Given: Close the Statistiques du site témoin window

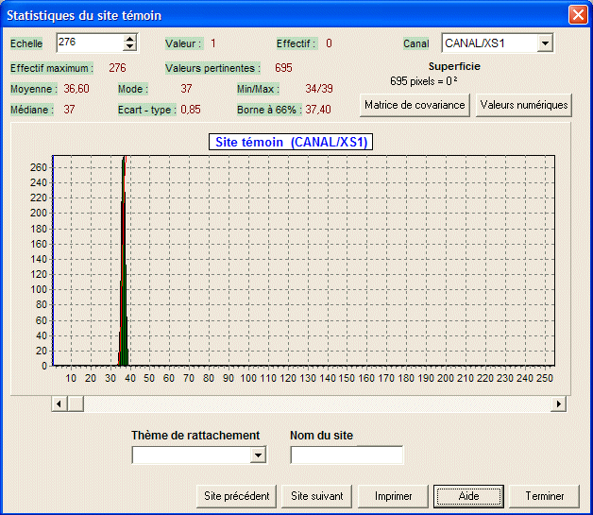Looking at the screenshot, I should point(577,15).
